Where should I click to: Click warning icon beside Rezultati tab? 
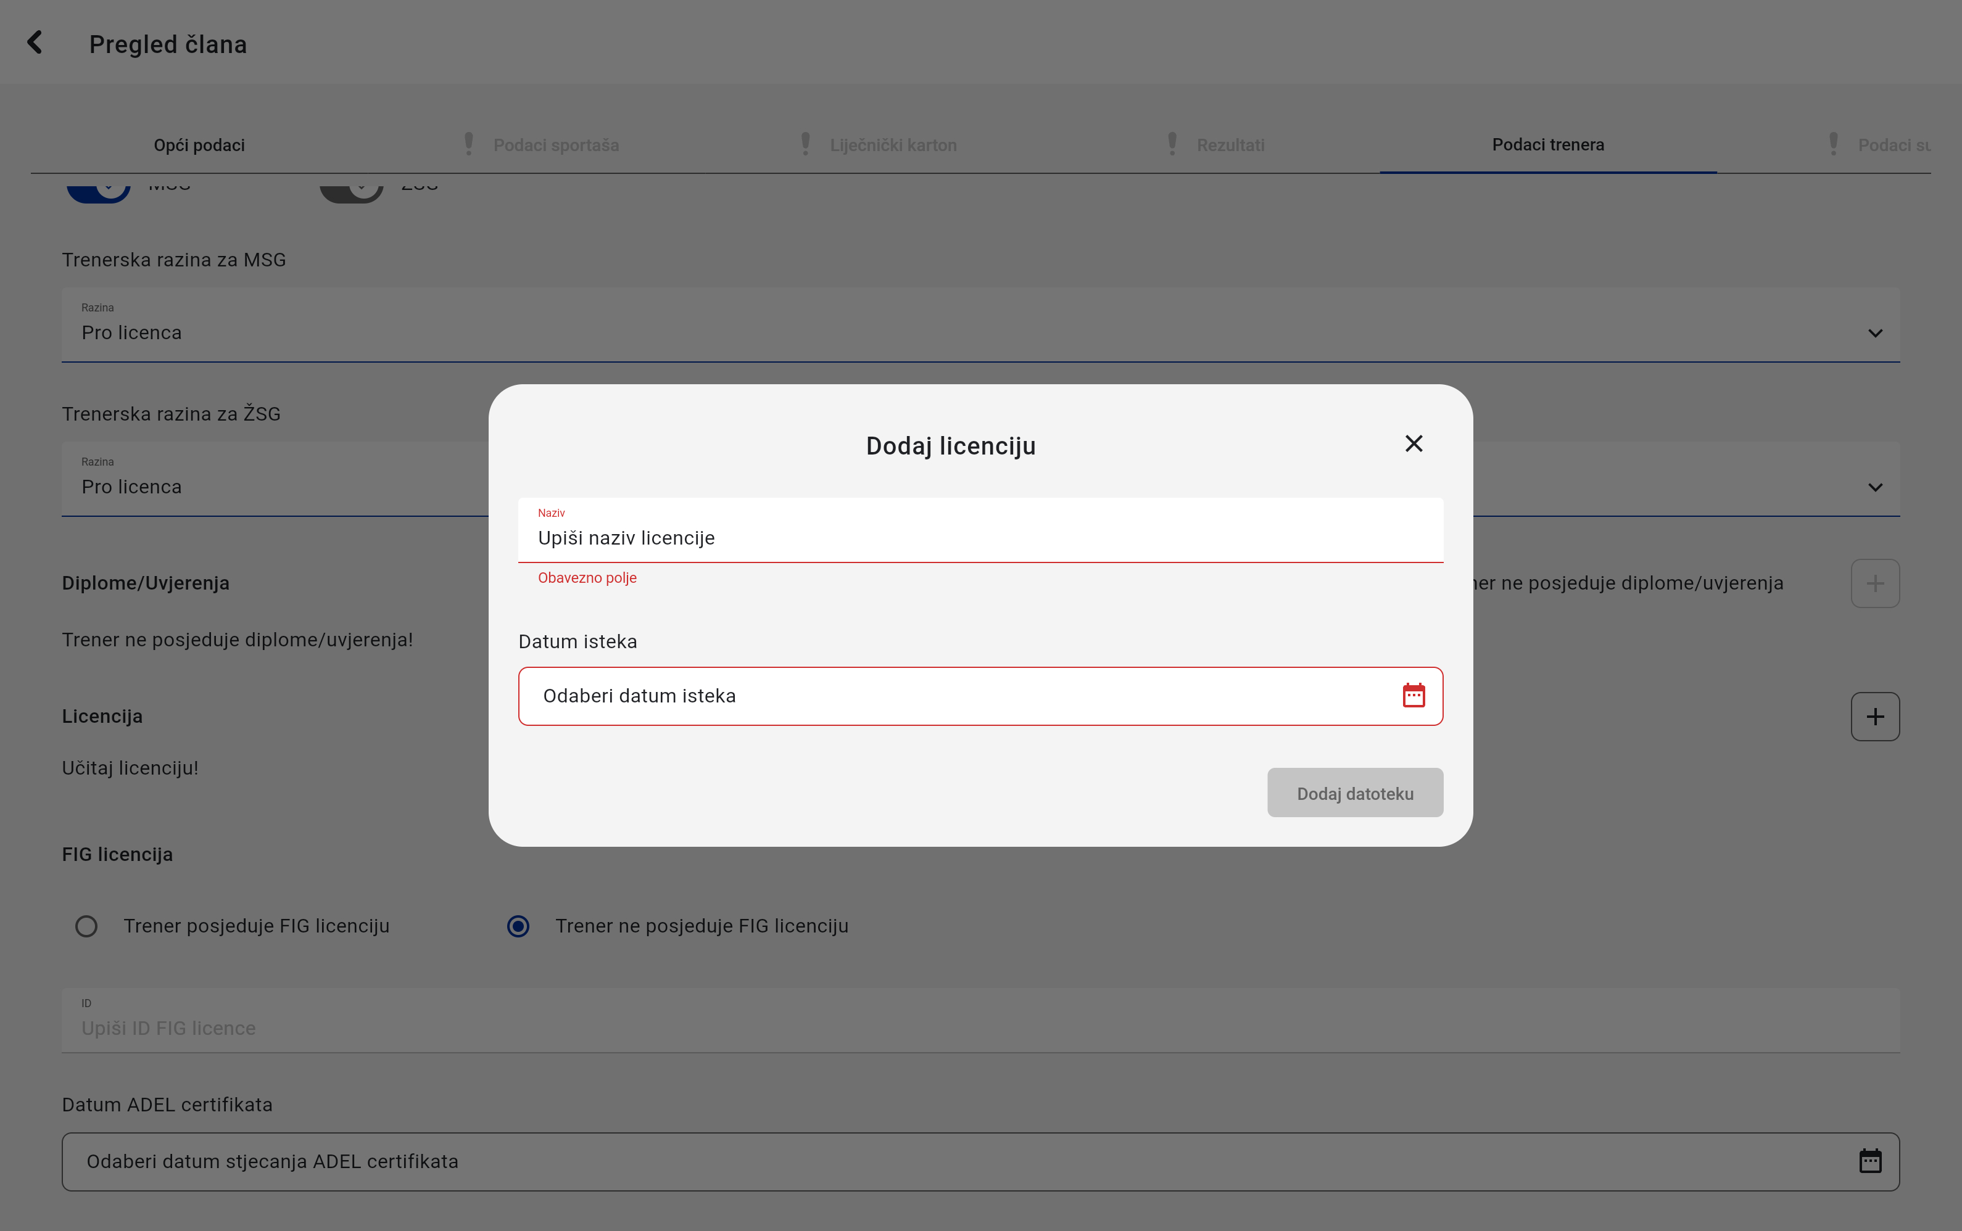point(1172,144)
